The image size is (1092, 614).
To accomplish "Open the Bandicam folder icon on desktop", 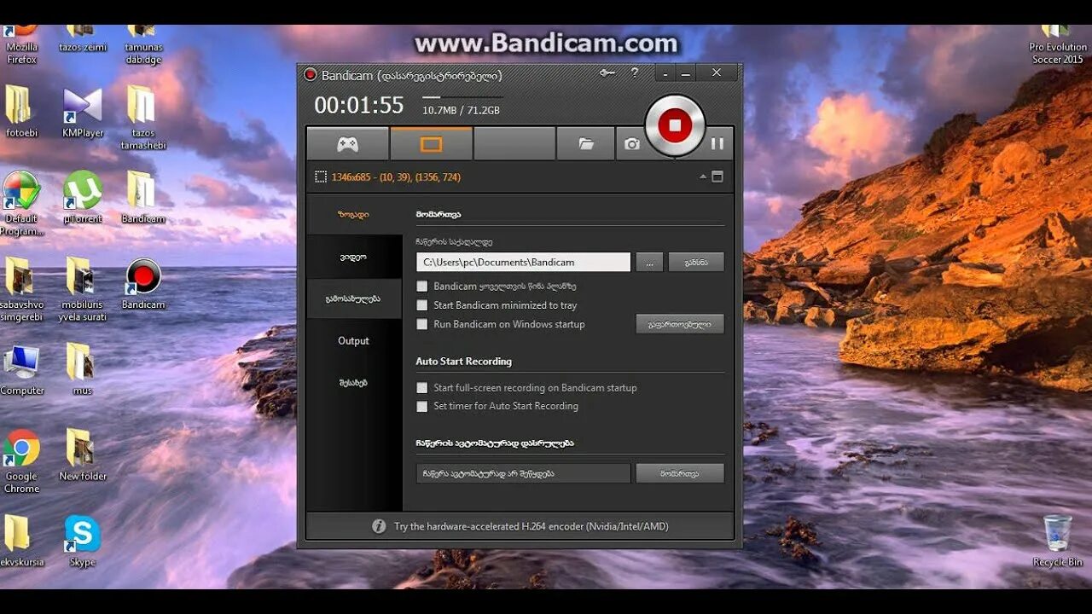I will click(142, 198).
